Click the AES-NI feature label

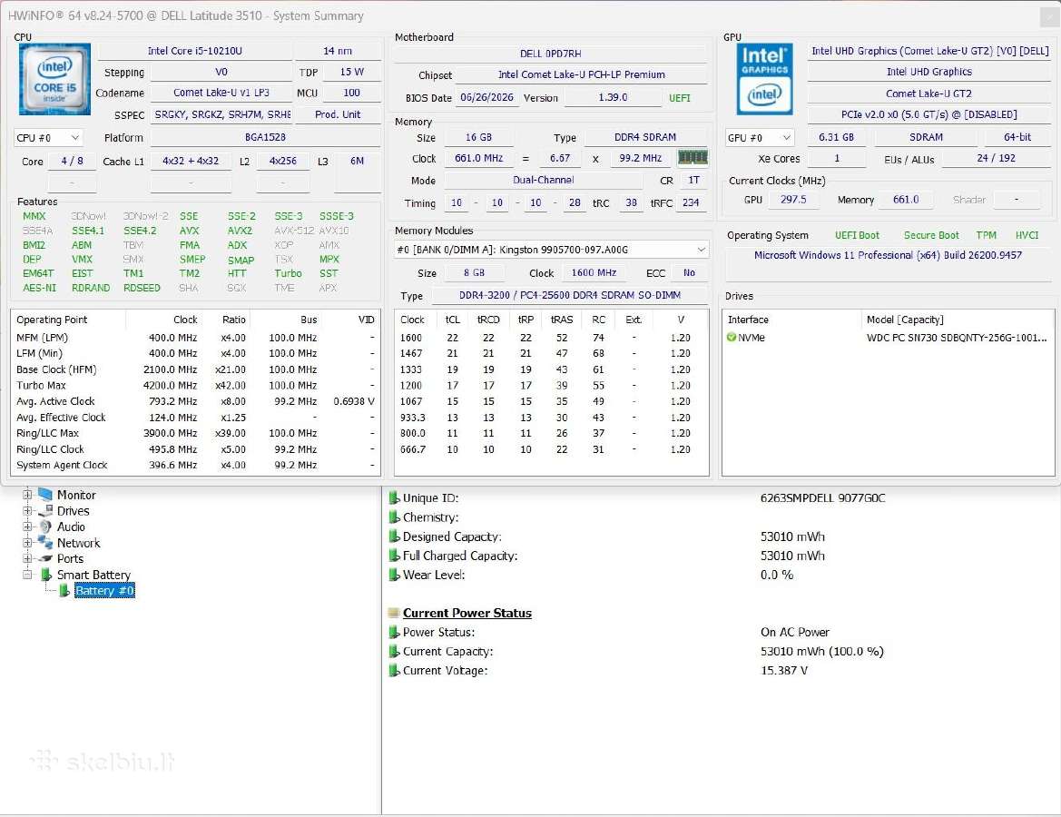(x=39, y=288)
